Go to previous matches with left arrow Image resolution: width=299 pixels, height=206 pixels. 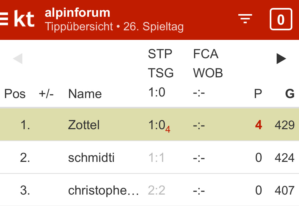click(x=18, y=59)
